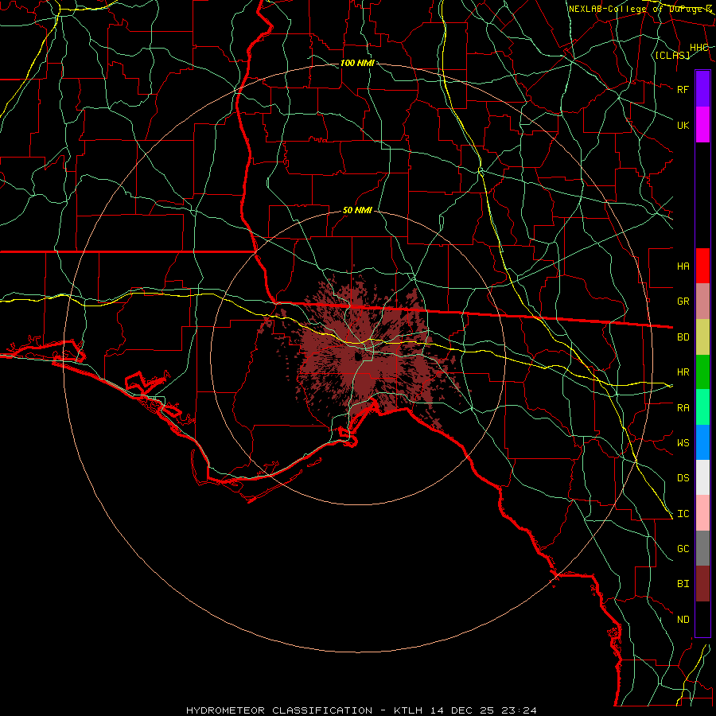
Task: Click the BD legend label
Action: pos(683,337)
